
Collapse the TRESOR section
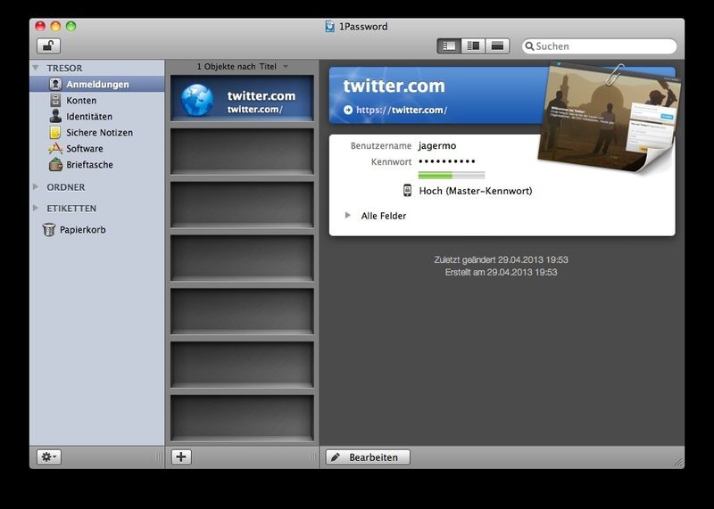[36, 68]
